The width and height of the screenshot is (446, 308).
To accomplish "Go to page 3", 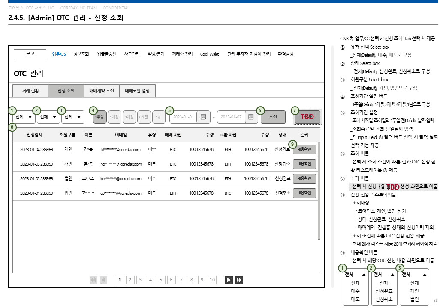I will [140, 280].
